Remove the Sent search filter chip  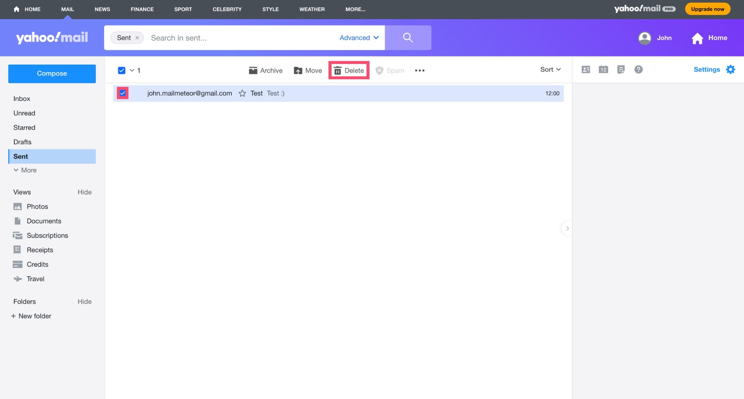coord(137,37)
